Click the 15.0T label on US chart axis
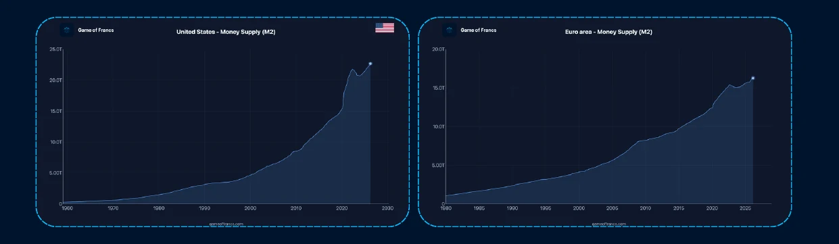Screen dimensions: 839x244 click(56, 111)
